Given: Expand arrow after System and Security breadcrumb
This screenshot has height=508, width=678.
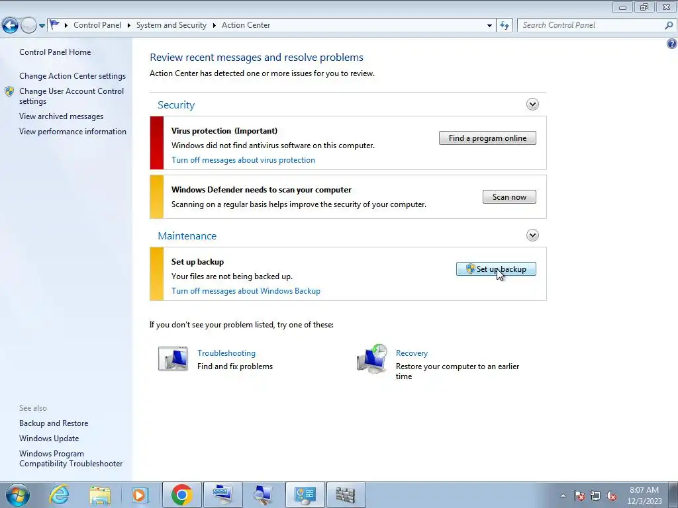Looking at the screenshot, I should (214, 26).
